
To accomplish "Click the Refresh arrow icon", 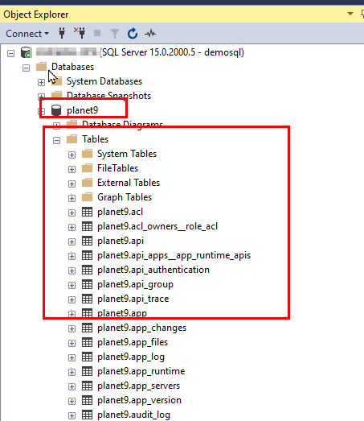I will 133,34.
